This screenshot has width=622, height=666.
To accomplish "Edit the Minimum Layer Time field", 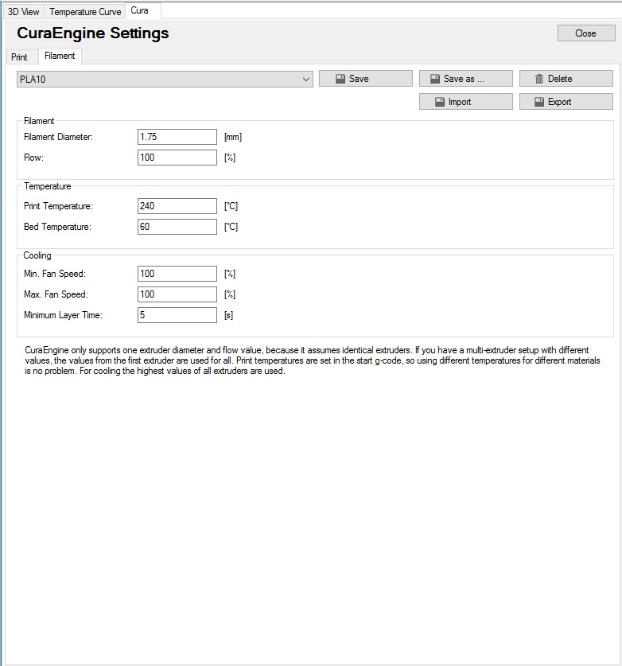I will click(x=177, y=315).
